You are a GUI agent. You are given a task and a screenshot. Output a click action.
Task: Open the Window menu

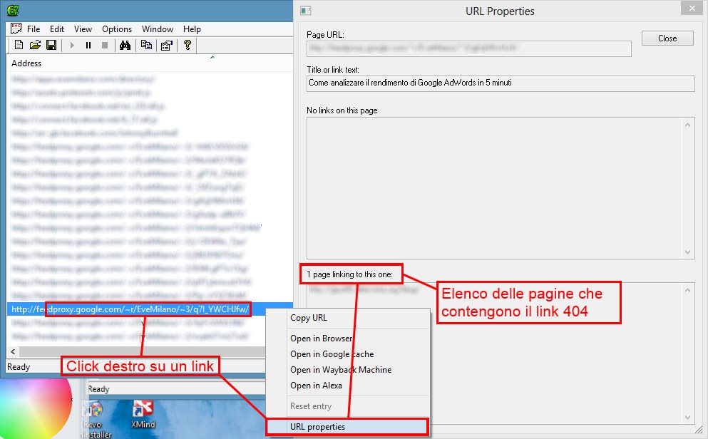click(x=158, y=29)
